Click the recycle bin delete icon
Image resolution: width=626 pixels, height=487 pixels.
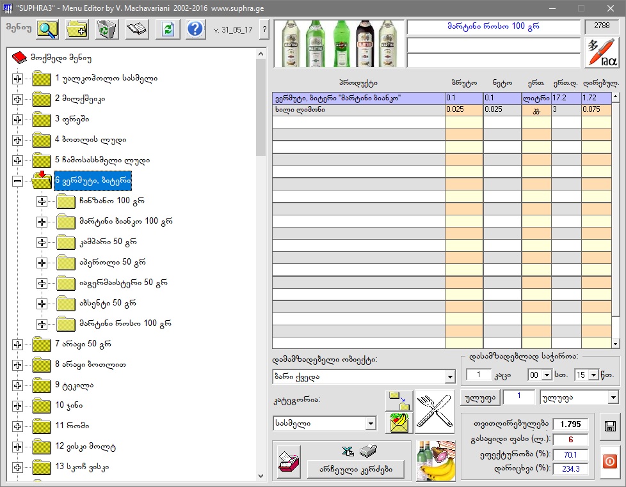pos(107,29)
